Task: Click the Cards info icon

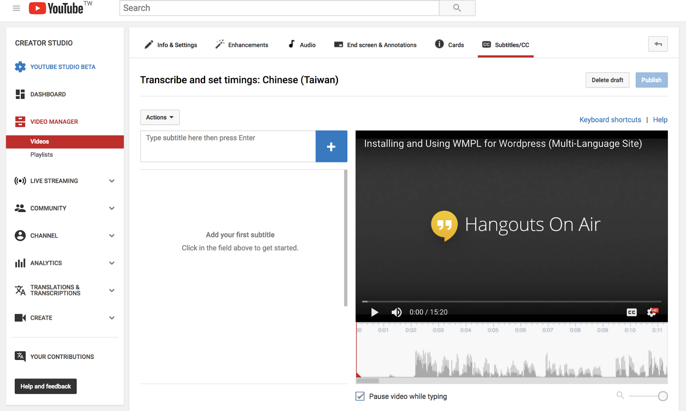Action: point(439,44)
